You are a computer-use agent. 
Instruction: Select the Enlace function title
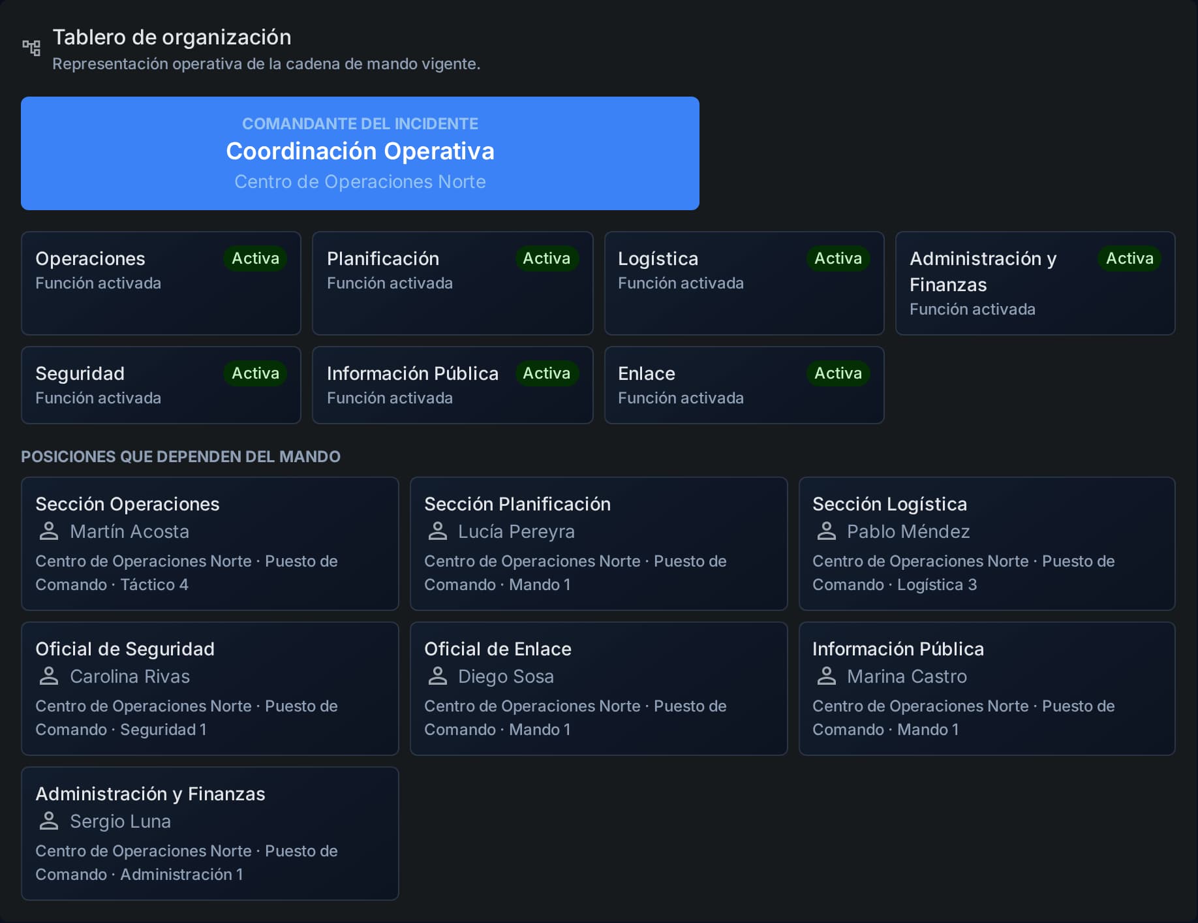coord(647,373)
